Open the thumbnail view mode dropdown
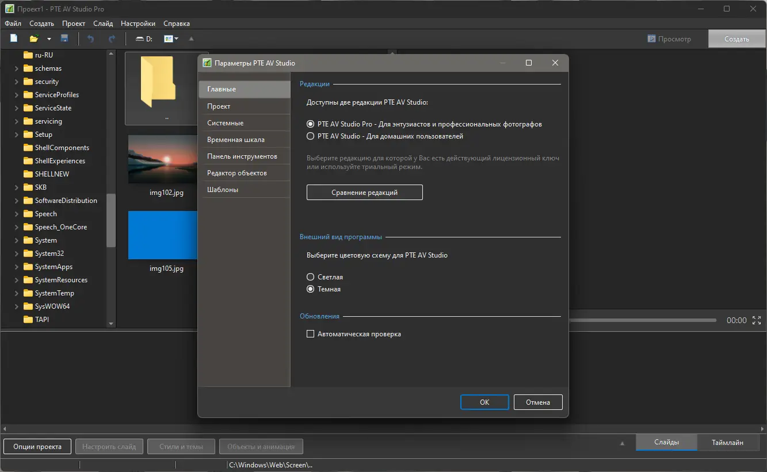Image resolution: width=767 pixels, height=472 pixels. click(x=171, y=39)
